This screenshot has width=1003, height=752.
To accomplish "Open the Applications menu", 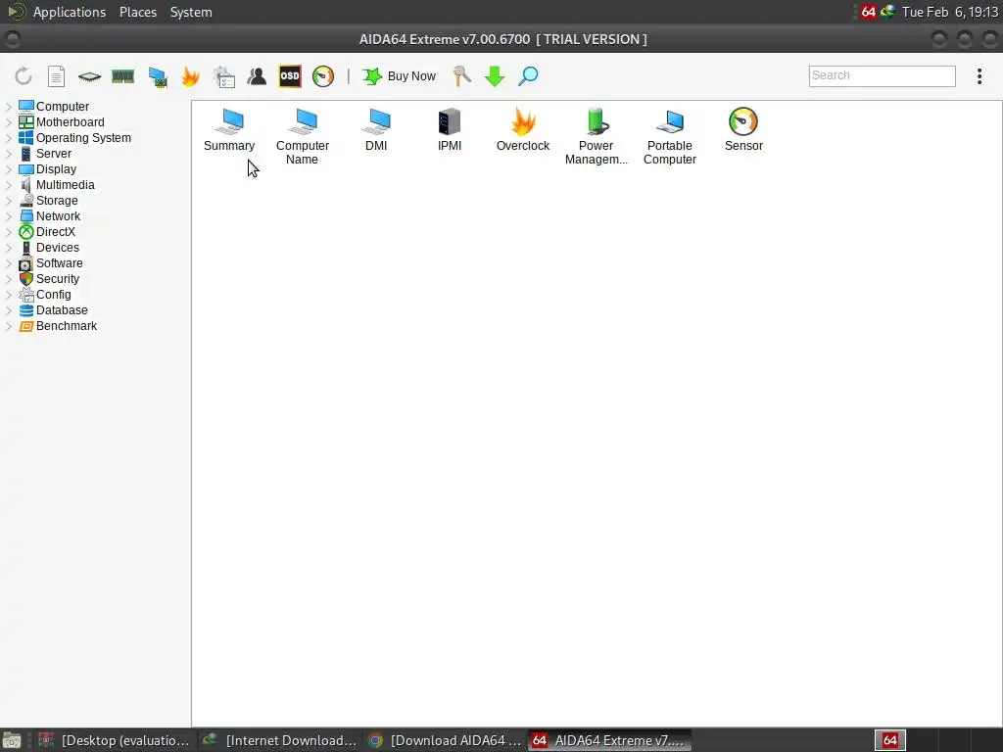I will pyautogui.click(x=70, y=12).
